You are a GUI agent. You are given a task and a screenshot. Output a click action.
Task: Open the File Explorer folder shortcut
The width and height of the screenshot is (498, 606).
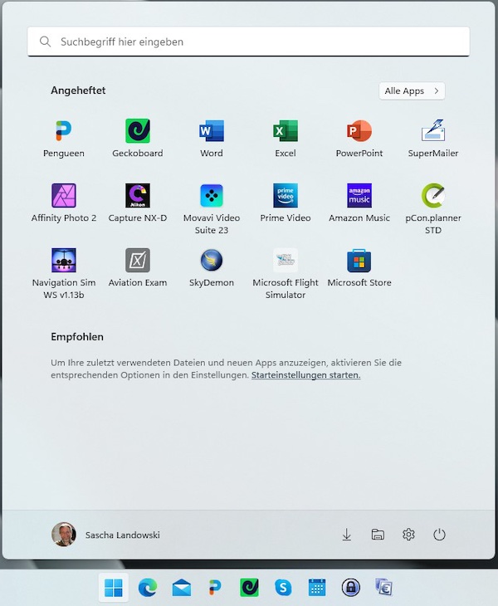coord(378,535)
